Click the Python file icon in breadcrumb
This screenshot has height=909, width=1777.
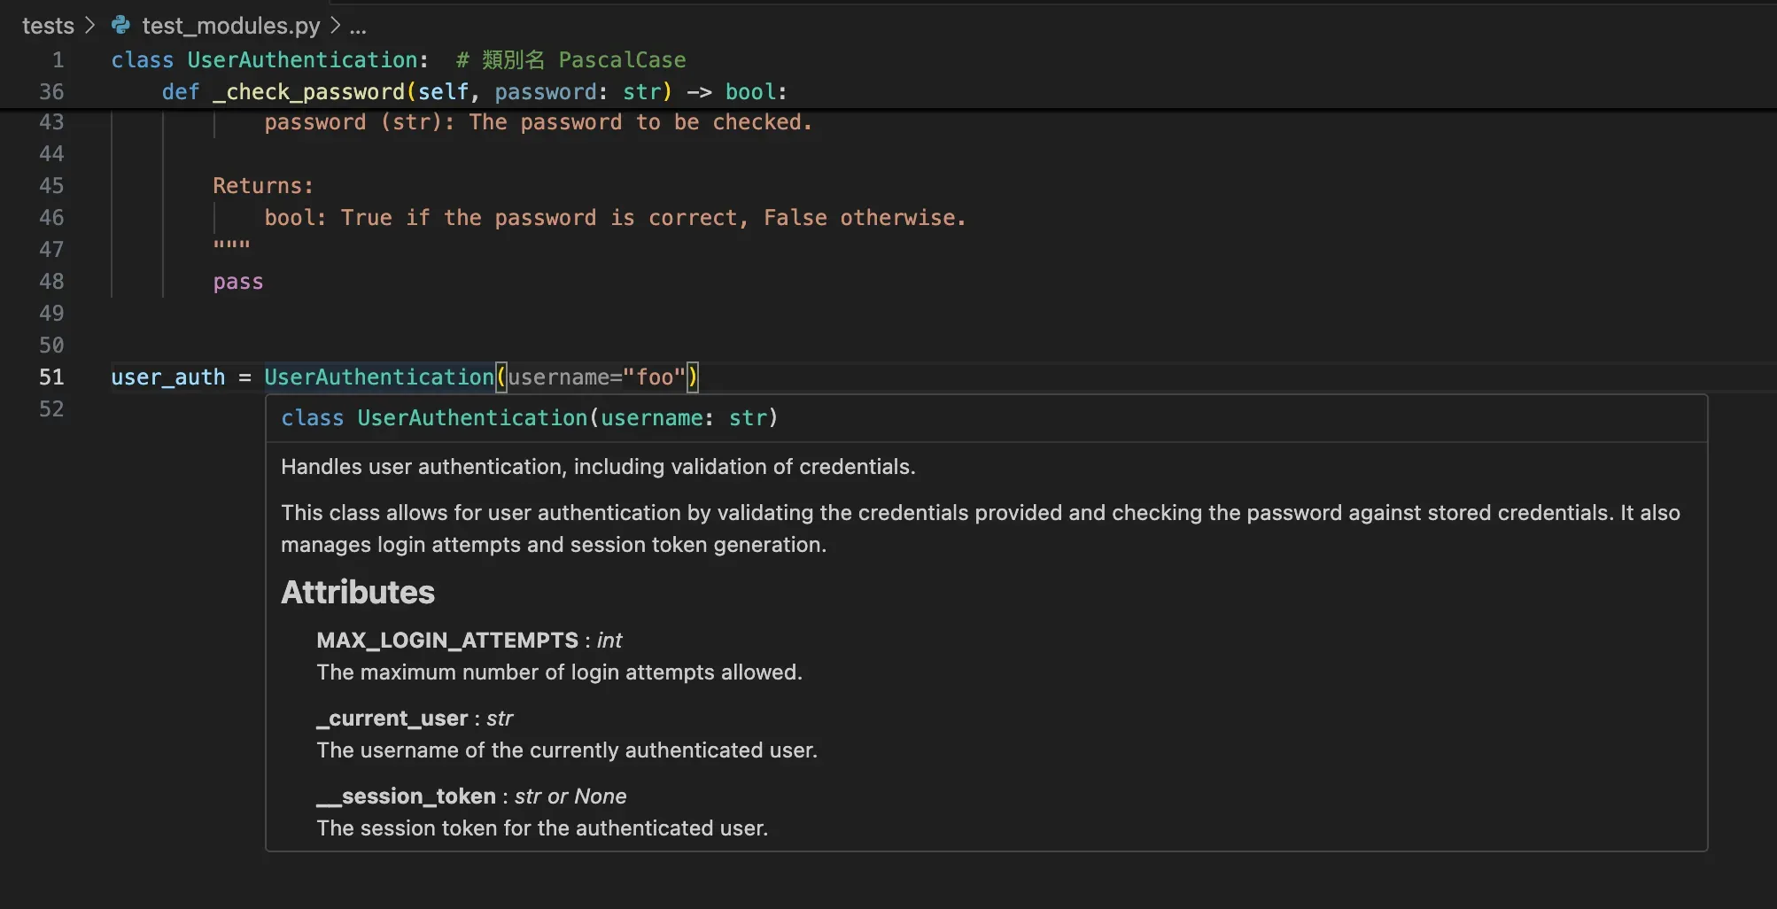[x=120, y=26]
